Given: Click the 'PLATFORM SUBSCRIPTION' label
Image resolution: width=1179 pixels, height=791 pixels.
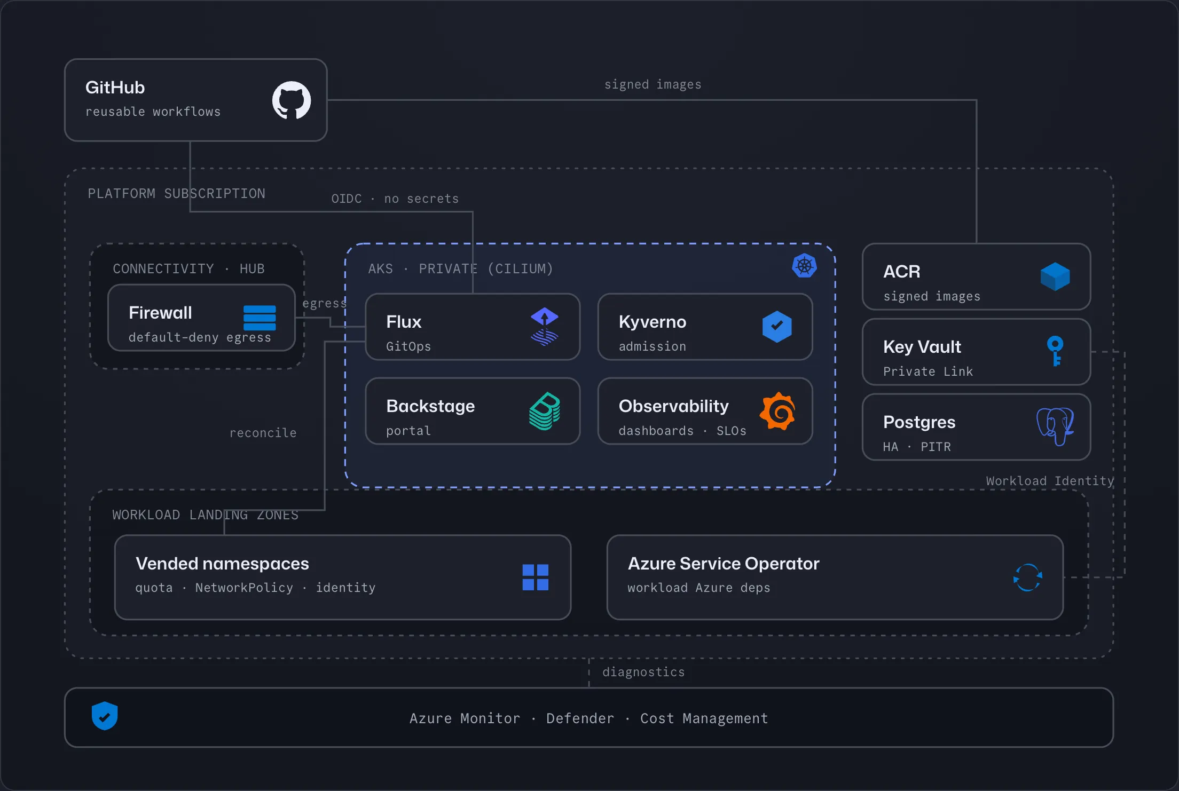Looking at the screenshot, I should tap(176, 193).
